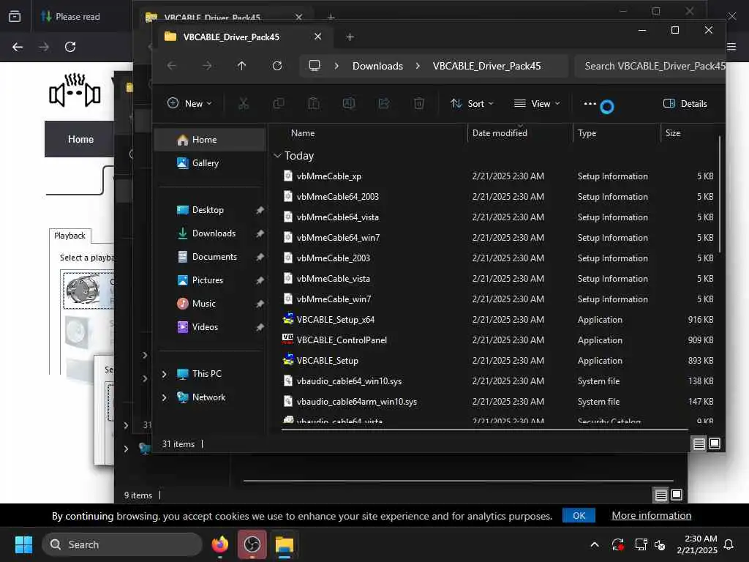Click chevron after Downloads in address bar
The width and height of the screenshot is (749, 562).
(x=418, y=66)
